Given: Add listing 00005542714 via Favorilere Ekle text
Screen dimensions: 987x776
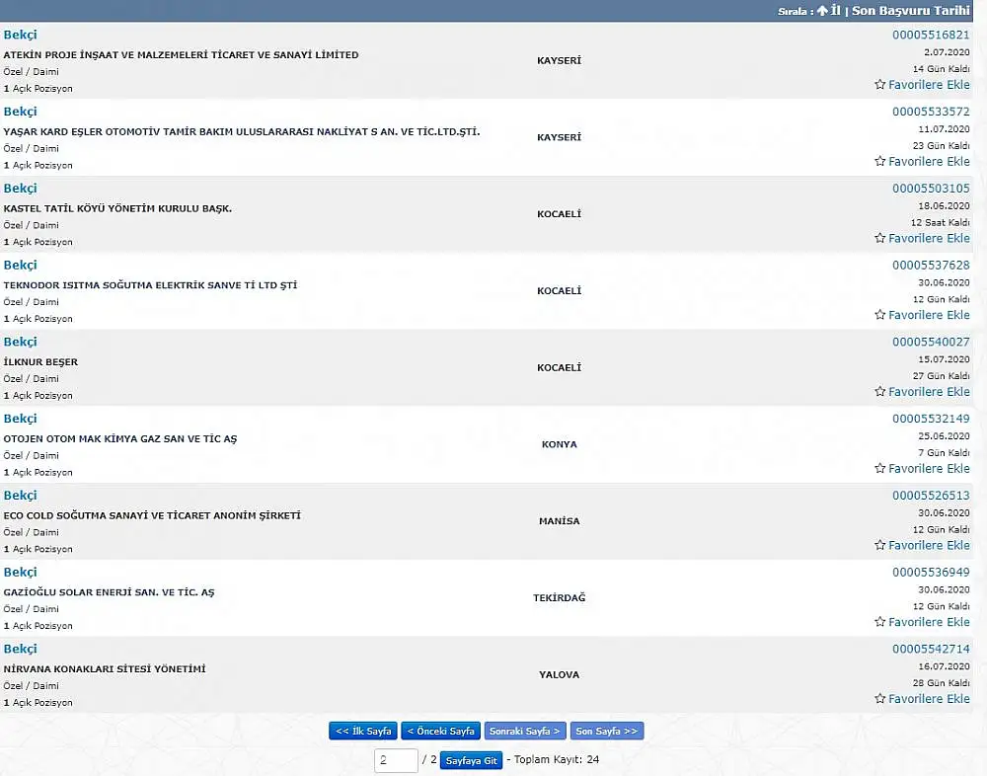Looking at the screenshot, I should 929,699.
